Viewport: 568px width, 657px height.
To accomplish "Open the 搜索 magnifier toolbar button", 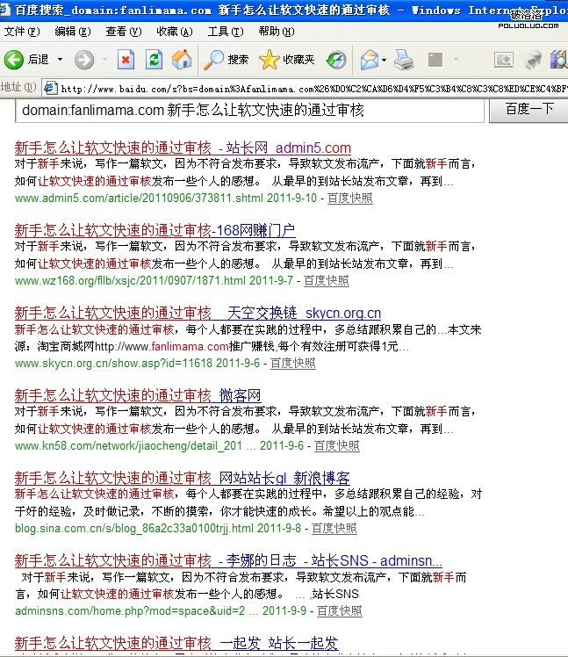I will (x=226, y=60).
